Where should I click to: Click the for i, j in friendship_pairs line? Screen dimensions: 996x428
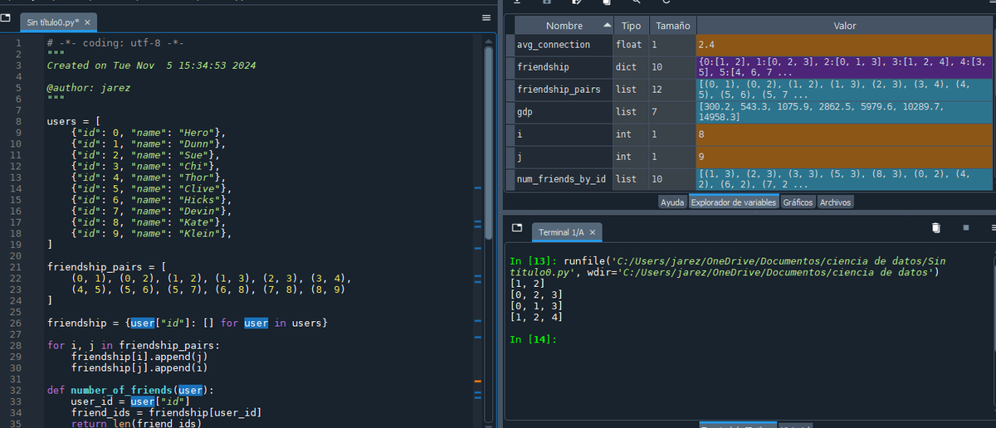[x=134, y=345]
